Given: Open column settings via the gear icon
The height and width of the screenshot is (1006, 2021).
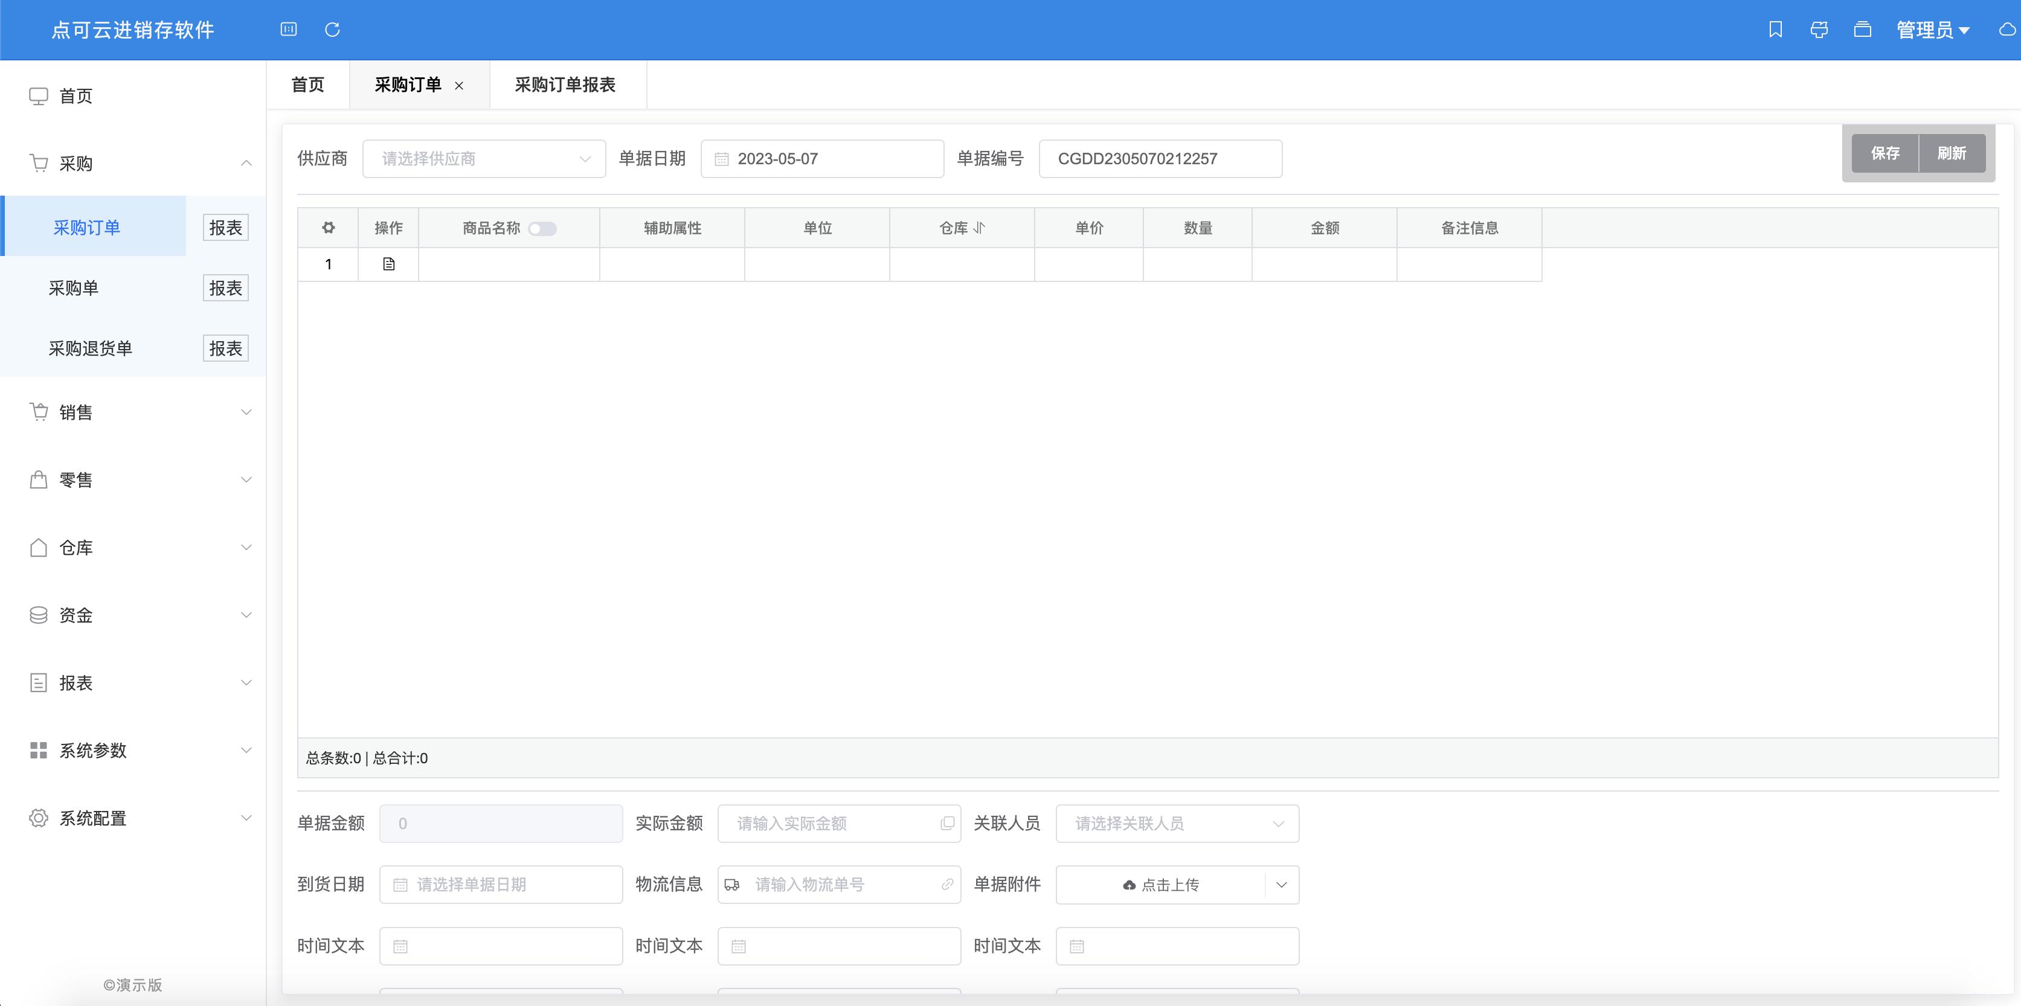Looking at the screenshot, I should (328, 228).
